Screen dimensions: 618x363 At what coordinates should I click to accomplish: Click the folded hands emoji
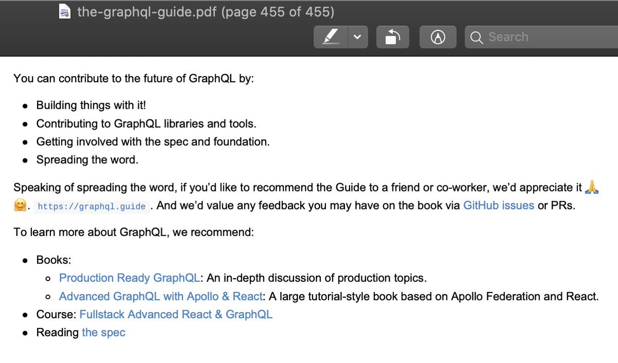(593, 187)
